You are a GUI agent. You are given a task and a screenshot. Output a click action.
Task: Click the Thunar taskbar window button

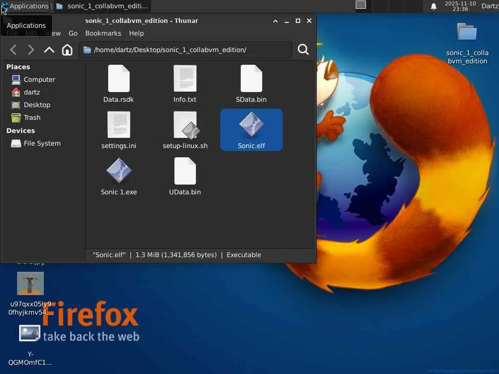pyautogui.click(x=102, y=6)
